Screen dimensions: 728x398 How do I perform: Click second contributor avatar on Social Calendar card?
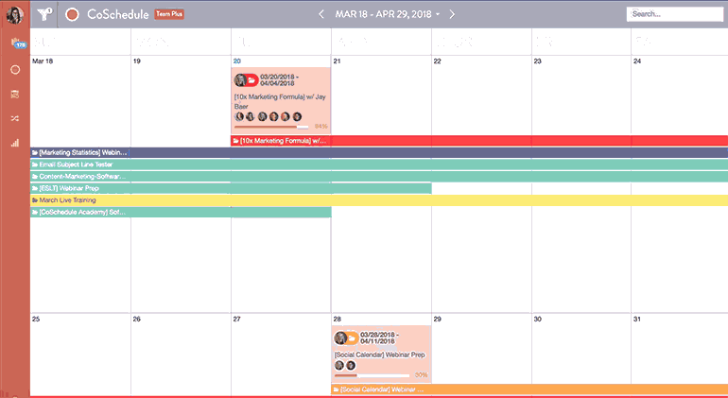(x=351, y=366)
